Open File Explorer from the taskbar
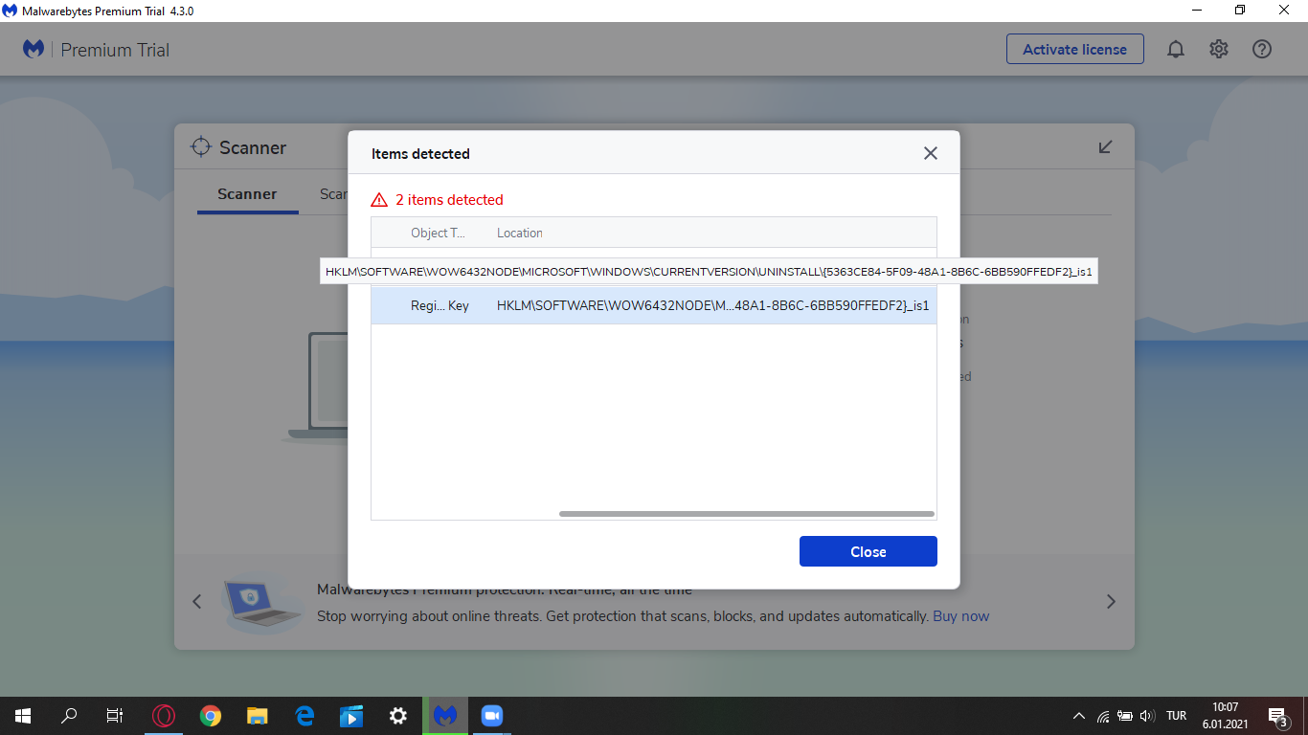This screenshot has width=1308, height=735. click(x=258, y=716)
